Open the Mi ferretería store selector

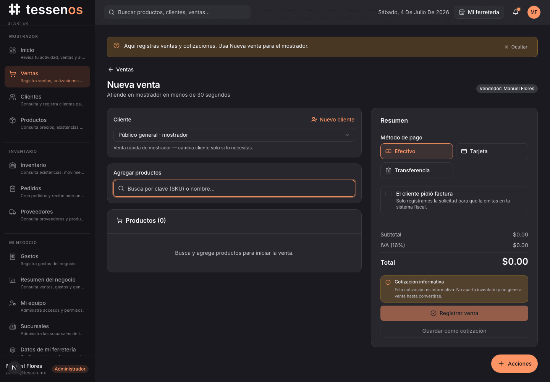coord(479,12)
